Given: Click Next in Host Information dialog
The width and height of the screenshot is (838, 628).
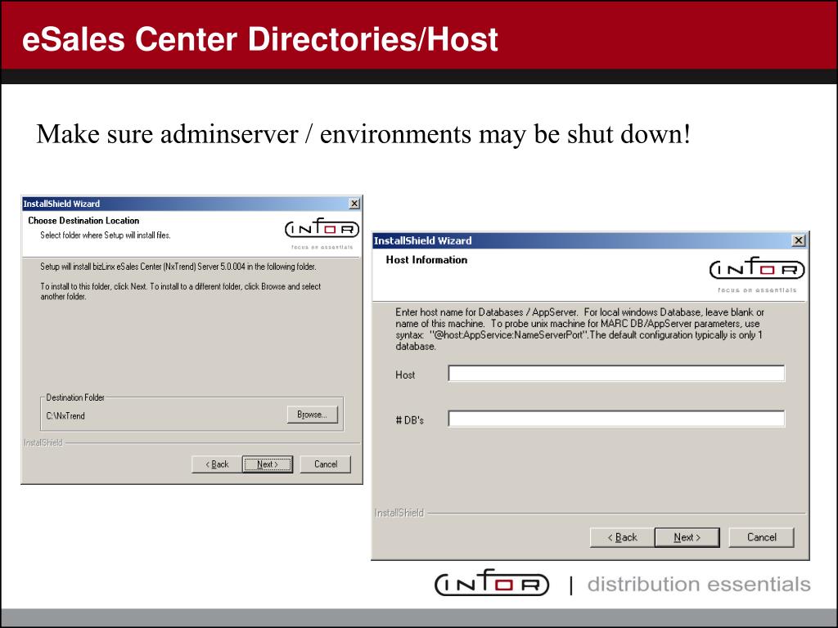Looking at the screenshot, I should tap(687, 537).
